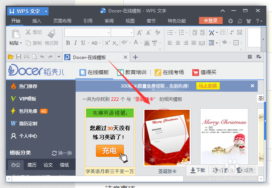This screenshot has height=188, width=272.
Task: Toggle bold formatting
Action: point(68,42)
